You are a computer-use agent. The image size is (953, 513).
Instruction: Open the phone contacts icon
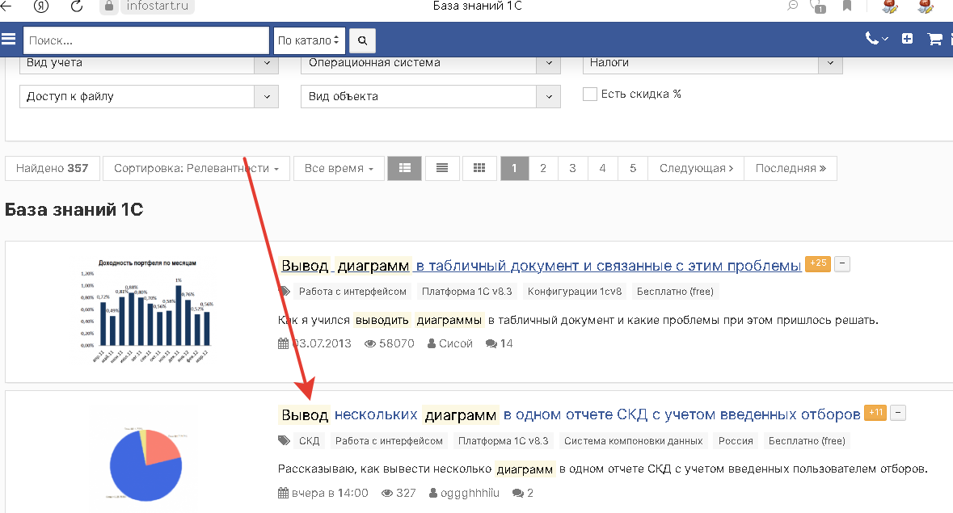tap(876, 39)
